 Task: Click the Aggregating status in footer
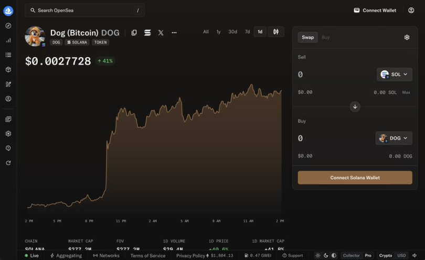(x=66, y=255)
